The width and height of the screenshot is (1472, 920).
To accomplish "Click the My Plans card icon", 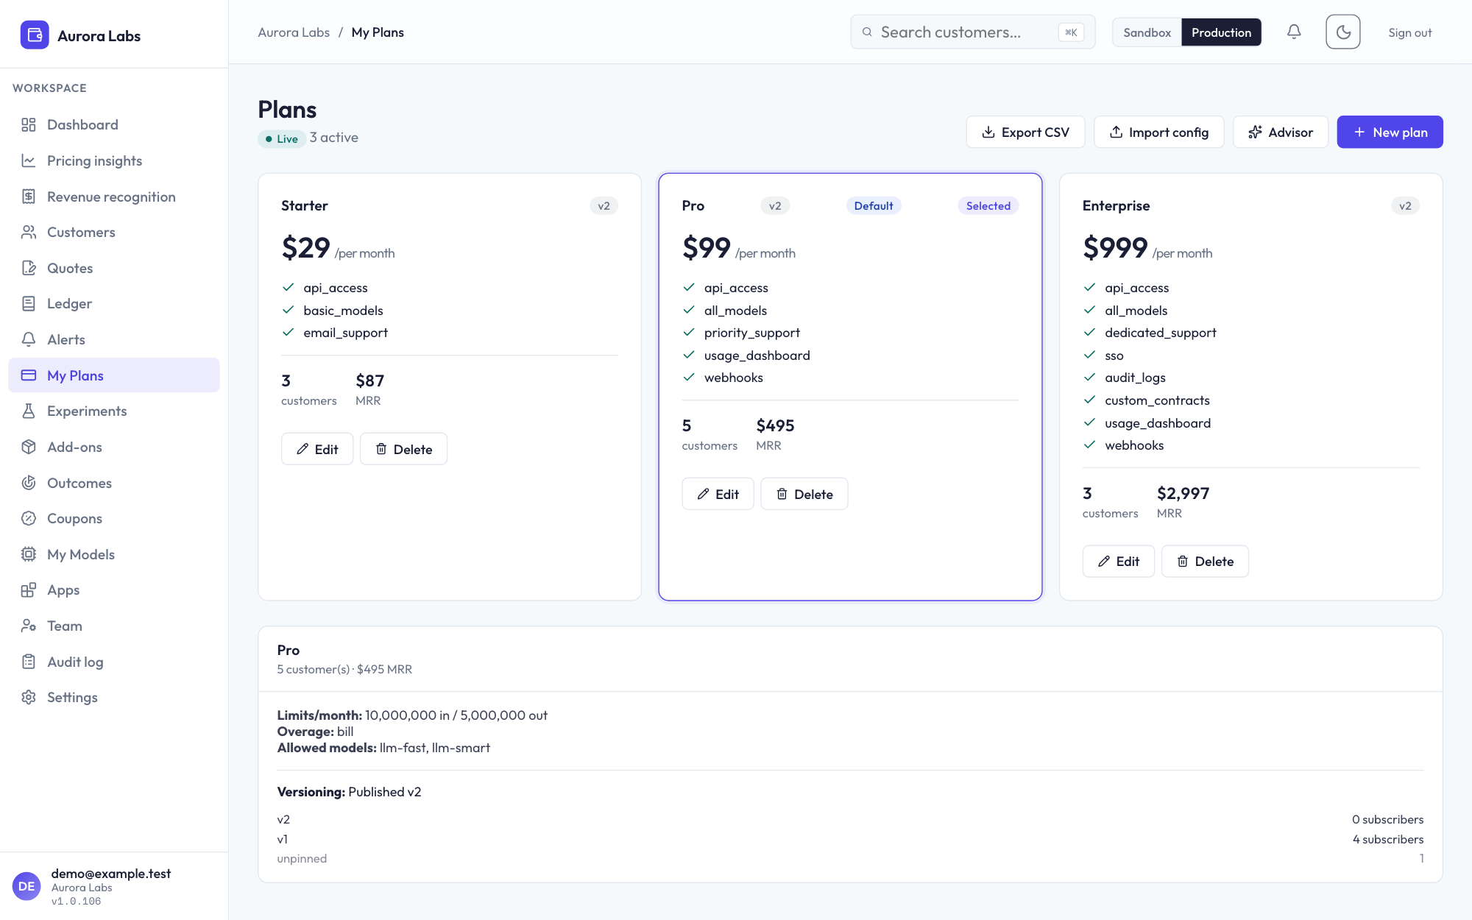I will click(29, 375).
